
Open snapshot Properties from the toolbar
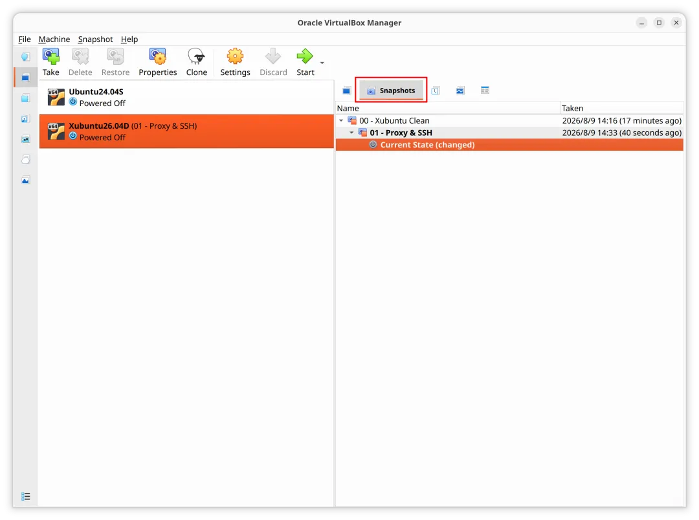(x=157, y=62)
